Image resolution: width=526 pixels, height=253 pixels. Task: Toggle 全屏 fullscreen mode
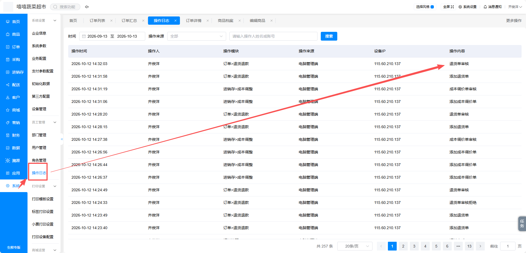pyautogui.click(x=448, y=7)
